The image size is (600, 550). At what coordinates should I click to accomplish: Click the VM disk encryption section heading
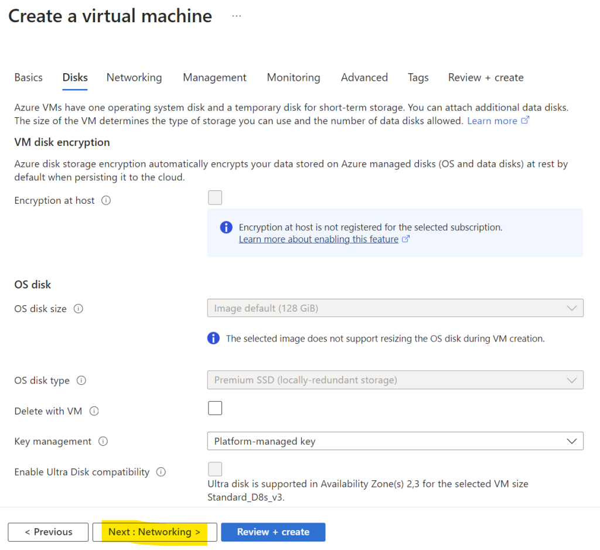point(62,142)
